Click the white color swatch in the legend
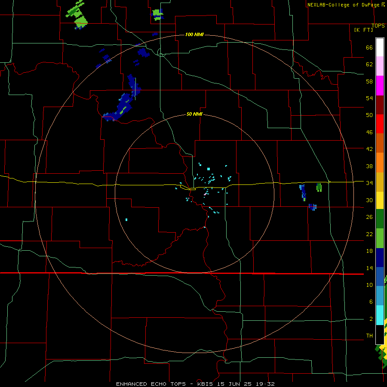The image size is (387, 387). 380,47
